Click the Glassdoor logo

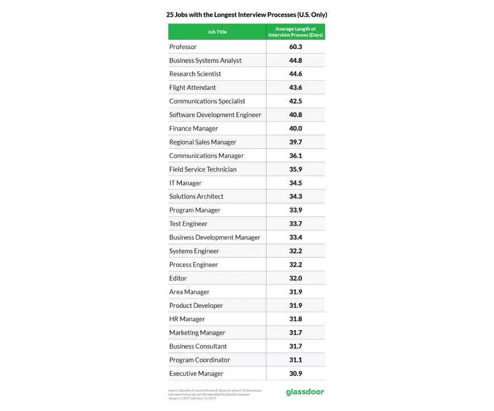304,391
